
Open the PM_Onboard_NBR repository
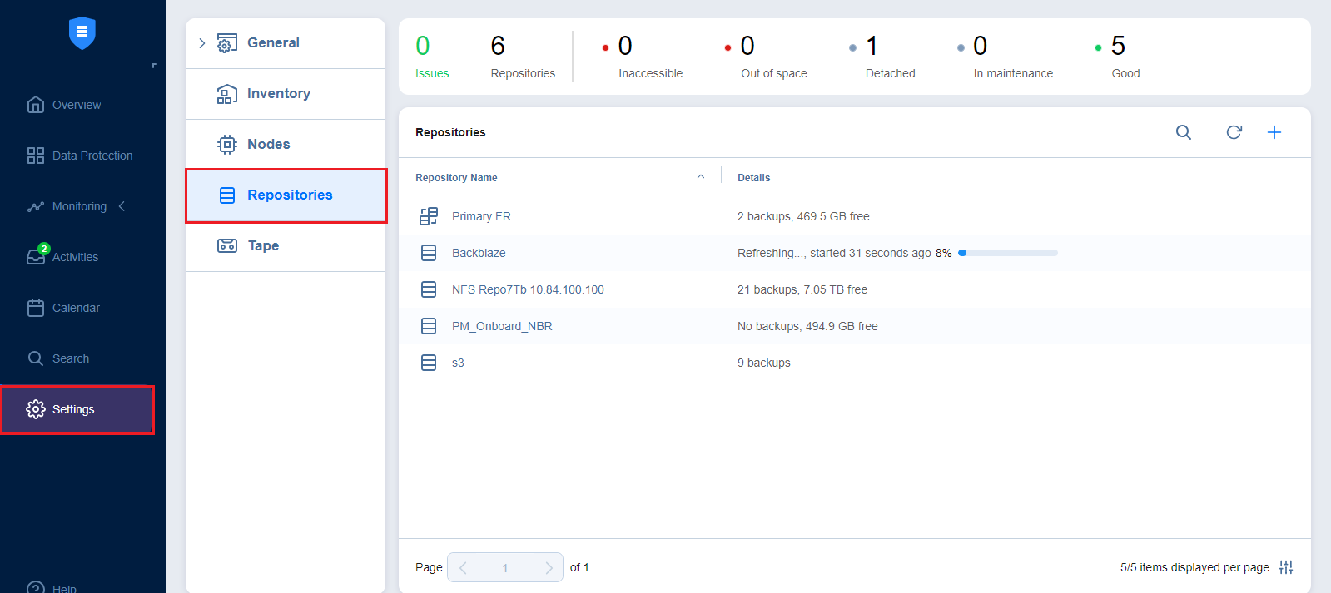(502, 326)
